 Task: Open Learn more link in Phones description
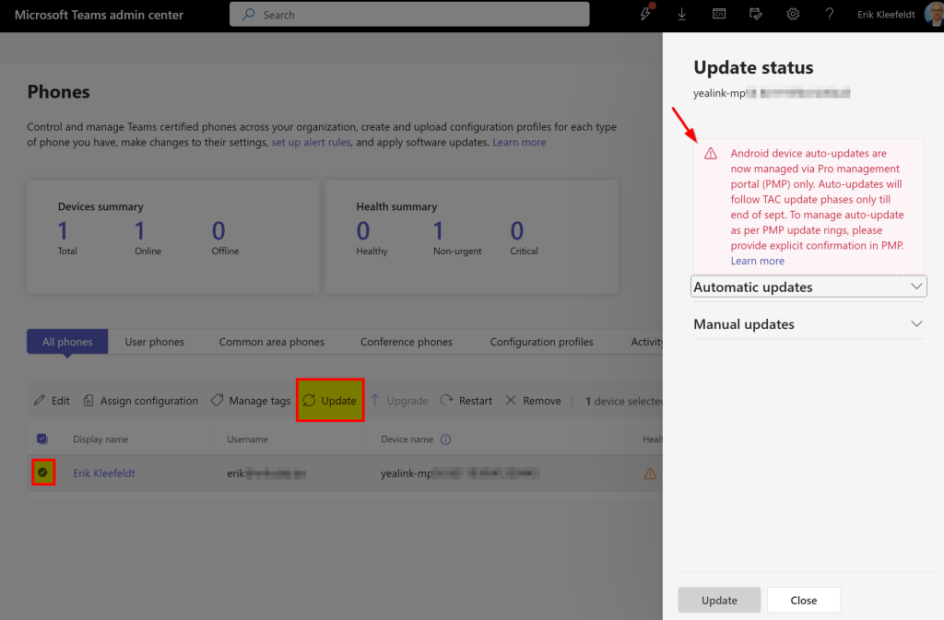(x=519, y=143)
